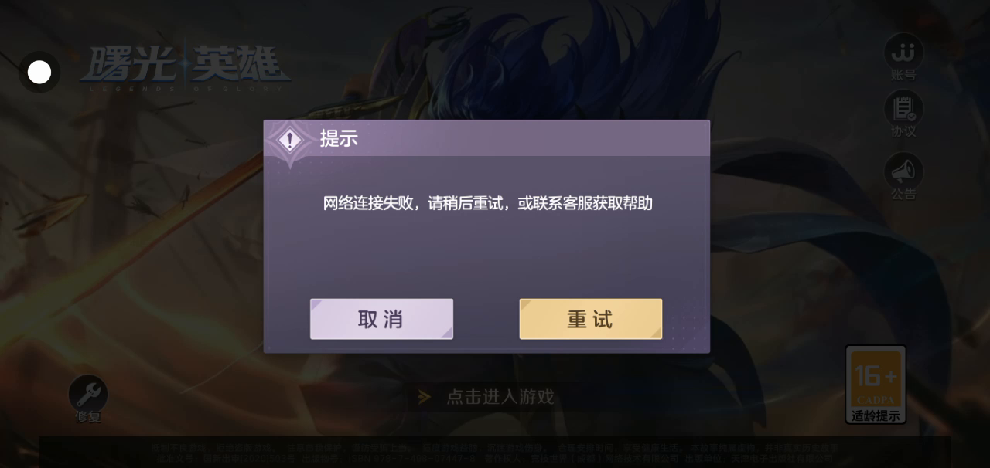Click the 协议 text label under document

coord(903,131)
